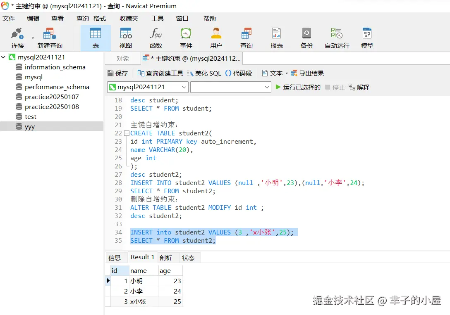Select the 主键约束 query tab
This screenshot has width=450, height=315.
coord(192,59)
